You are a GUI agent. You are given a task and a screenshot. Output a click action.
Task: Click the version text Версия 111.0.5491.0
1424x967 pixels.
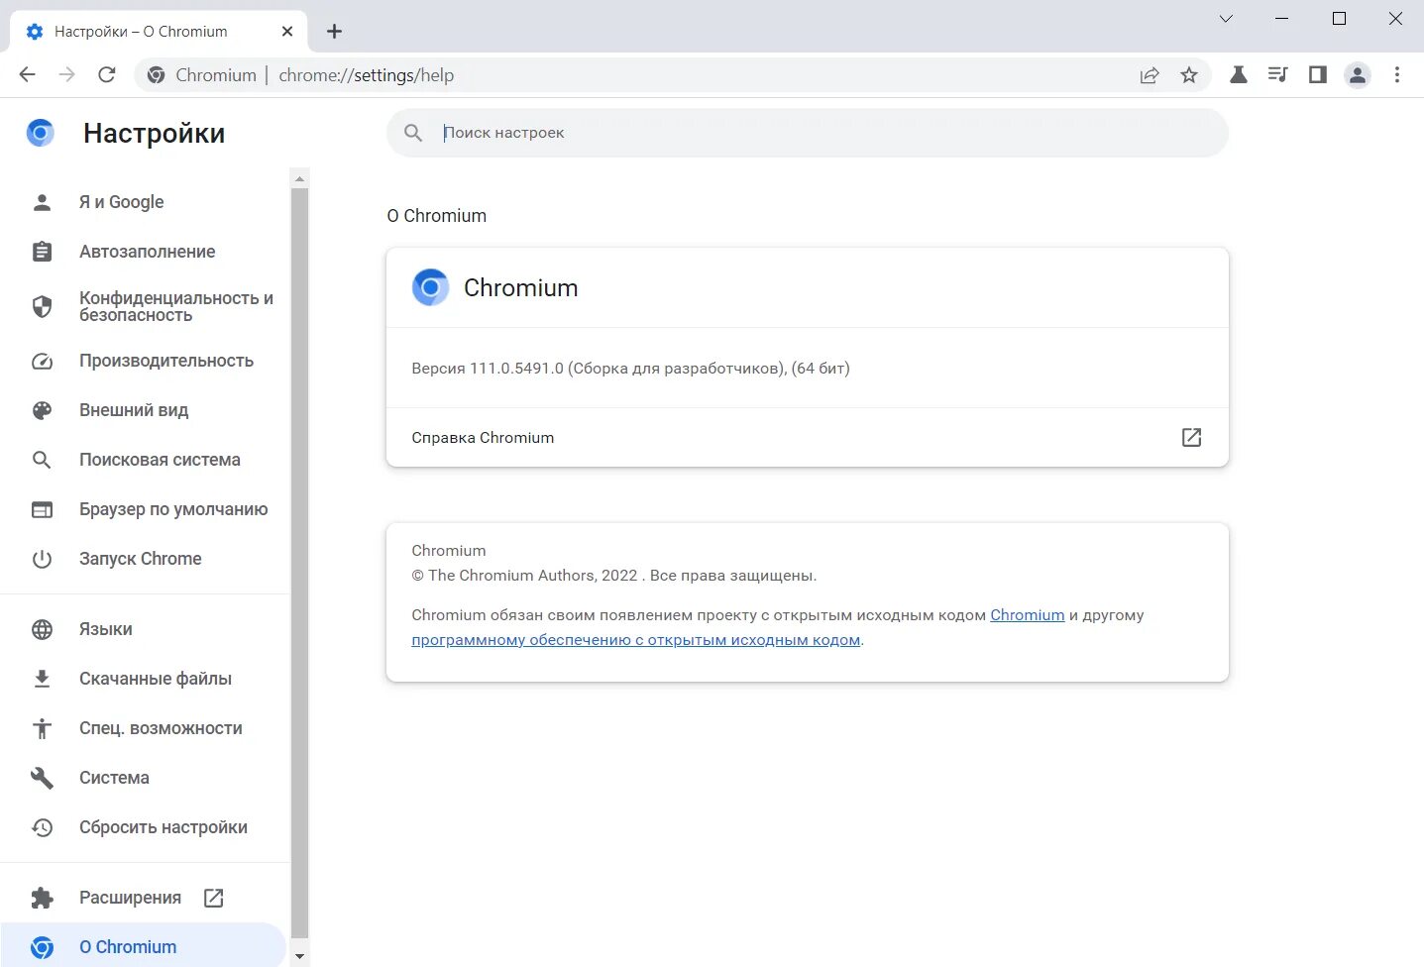coord(630,369)
